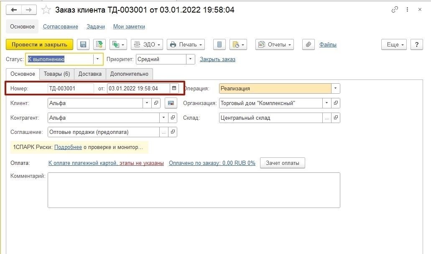This screenshot has height=254, width=431.
Task: Expand the Контрагент dropdown arrow
Action: (x=163, y=118)
